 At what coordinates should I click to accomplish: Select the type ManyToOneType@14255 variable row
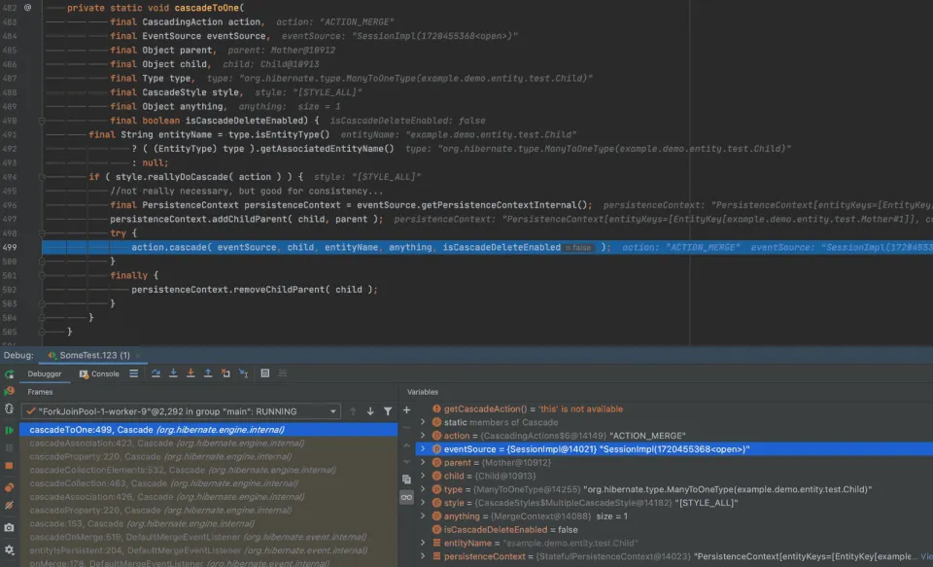click(x=674, y=489)
